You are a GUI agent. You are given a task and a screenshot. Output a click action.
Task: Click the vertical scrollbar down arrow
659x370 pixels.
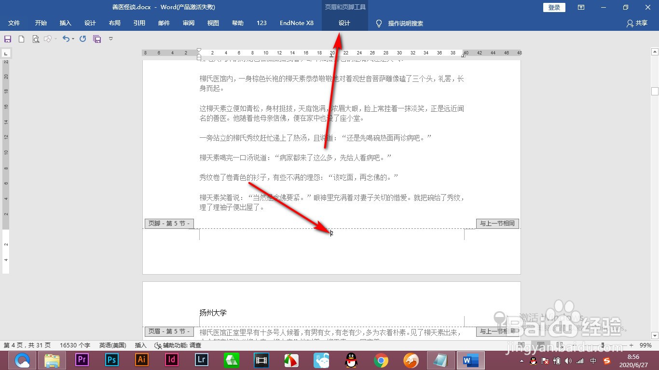coord(655,335)
